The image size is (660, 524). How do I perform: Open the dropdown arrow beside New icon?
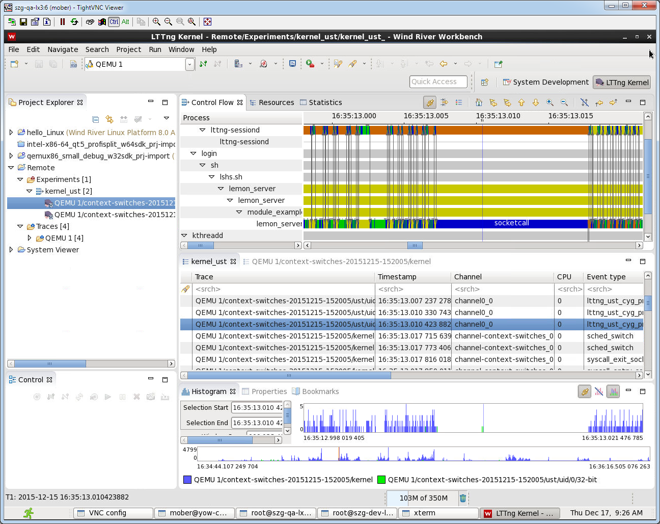tap(26, 64)
